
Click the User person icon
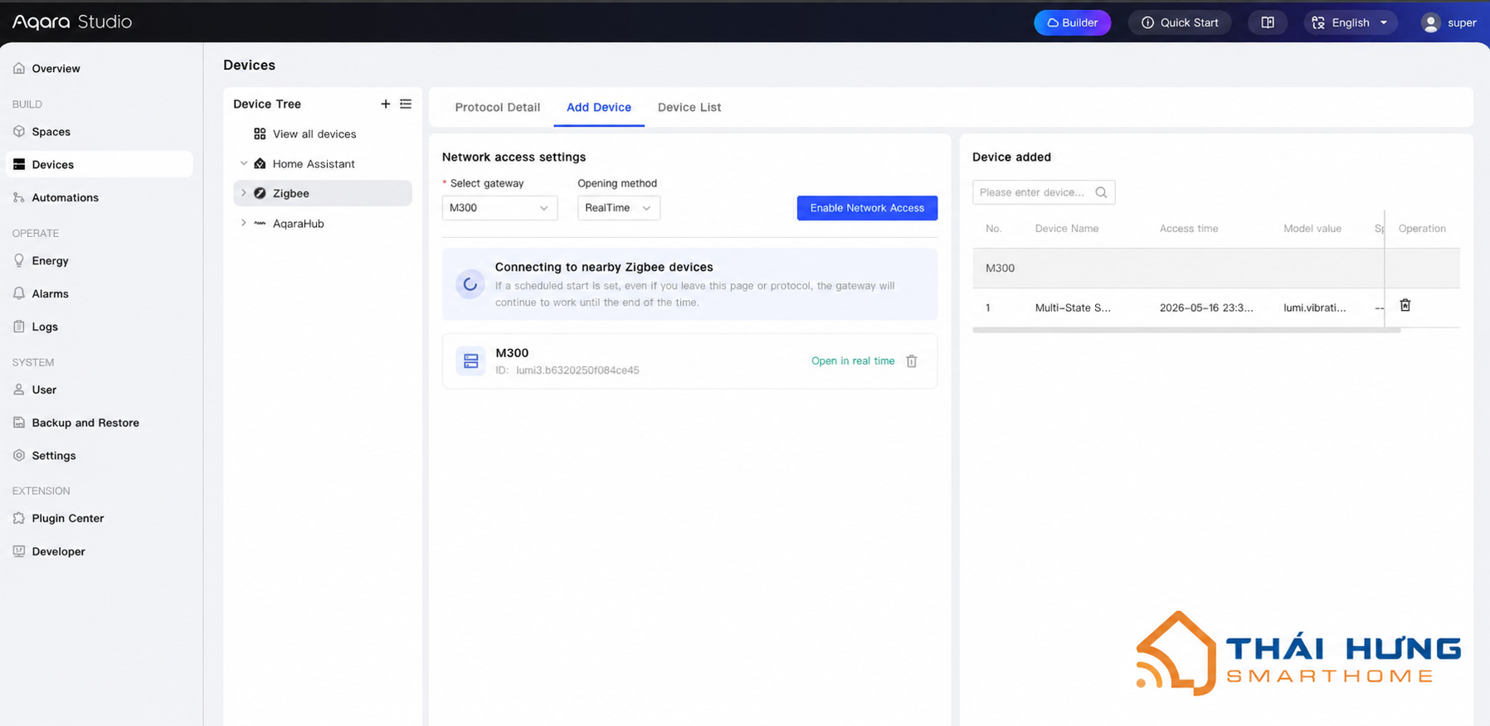19,390
